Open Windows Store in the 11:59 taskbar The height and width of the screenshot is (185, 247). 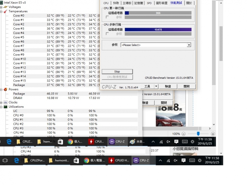point(60,141)
